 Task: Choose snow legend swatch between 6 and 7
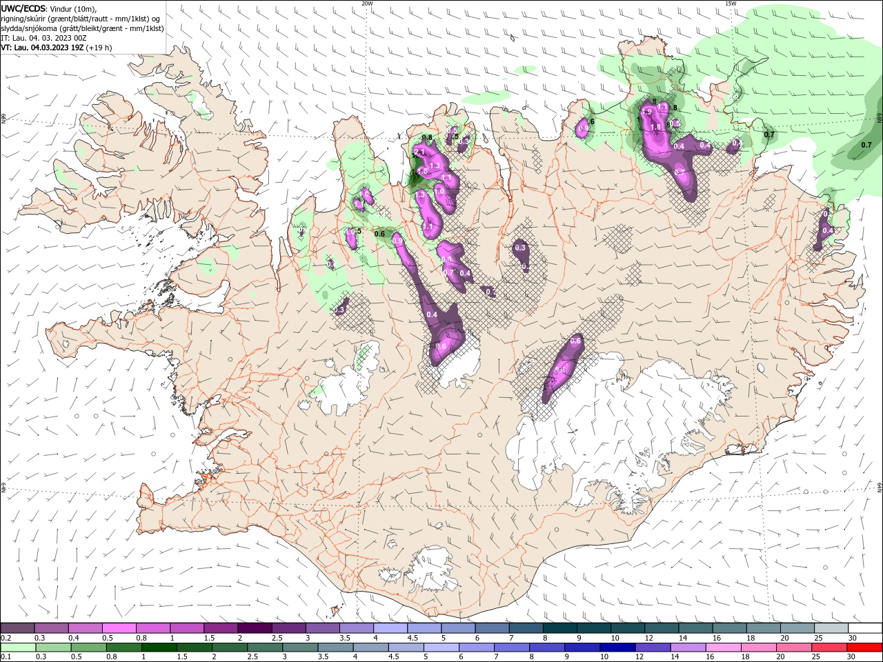tap(492, 628)
